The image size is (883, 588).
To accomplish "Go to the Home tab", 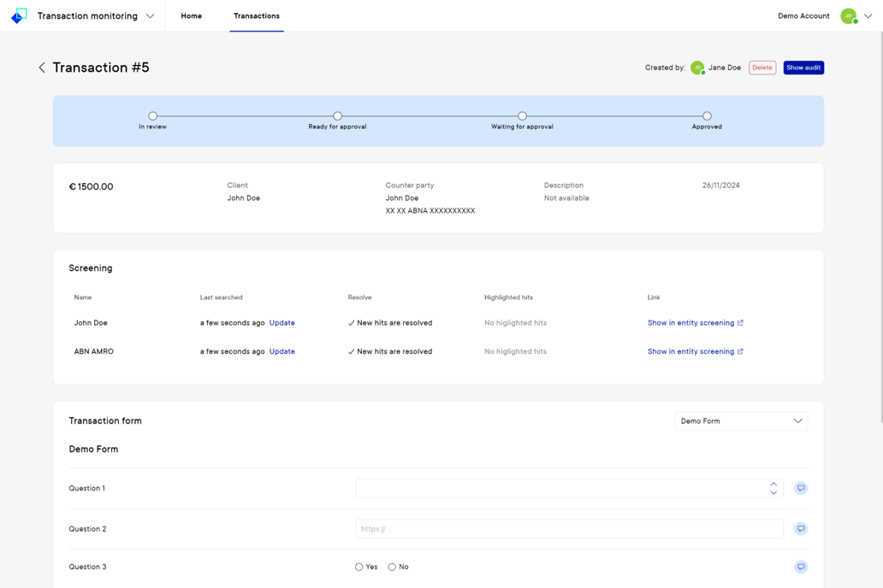I will tap(192, 15).
